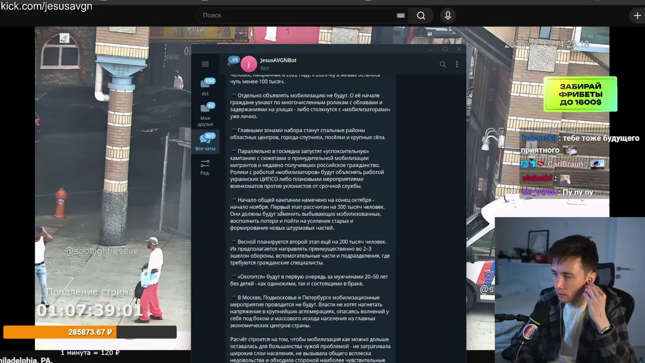Viewport: 645px width, 363px height.
Task: Click paragraph starting 'Главными зонами набора'
Action: pyautogui.click(x=308, y=134)
